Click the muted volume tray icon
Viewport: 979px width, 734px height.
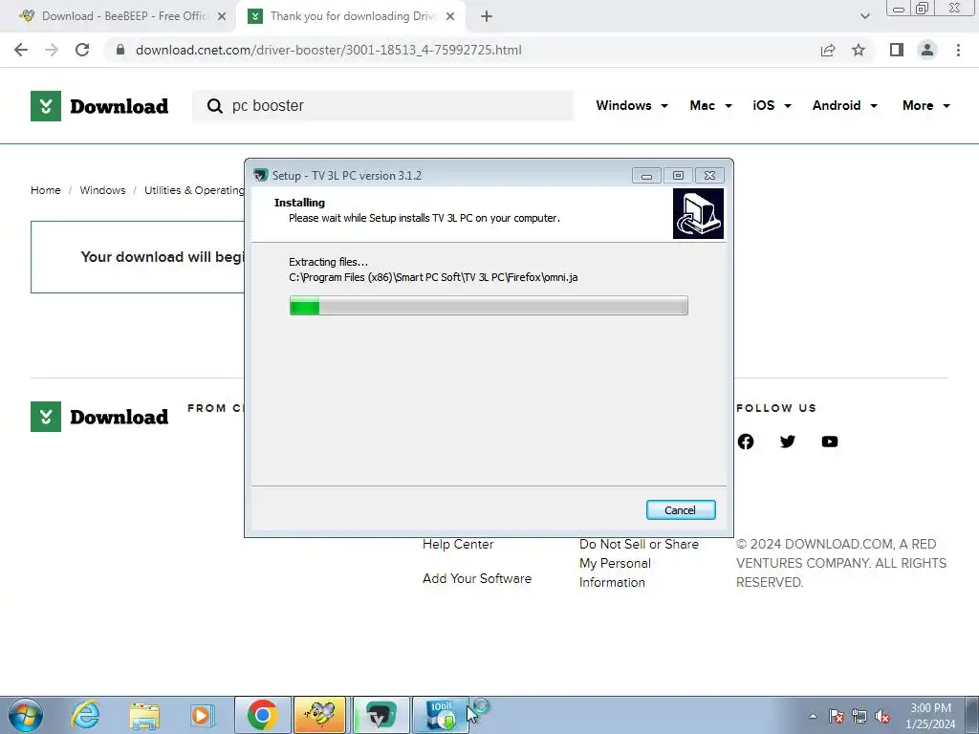882,716
